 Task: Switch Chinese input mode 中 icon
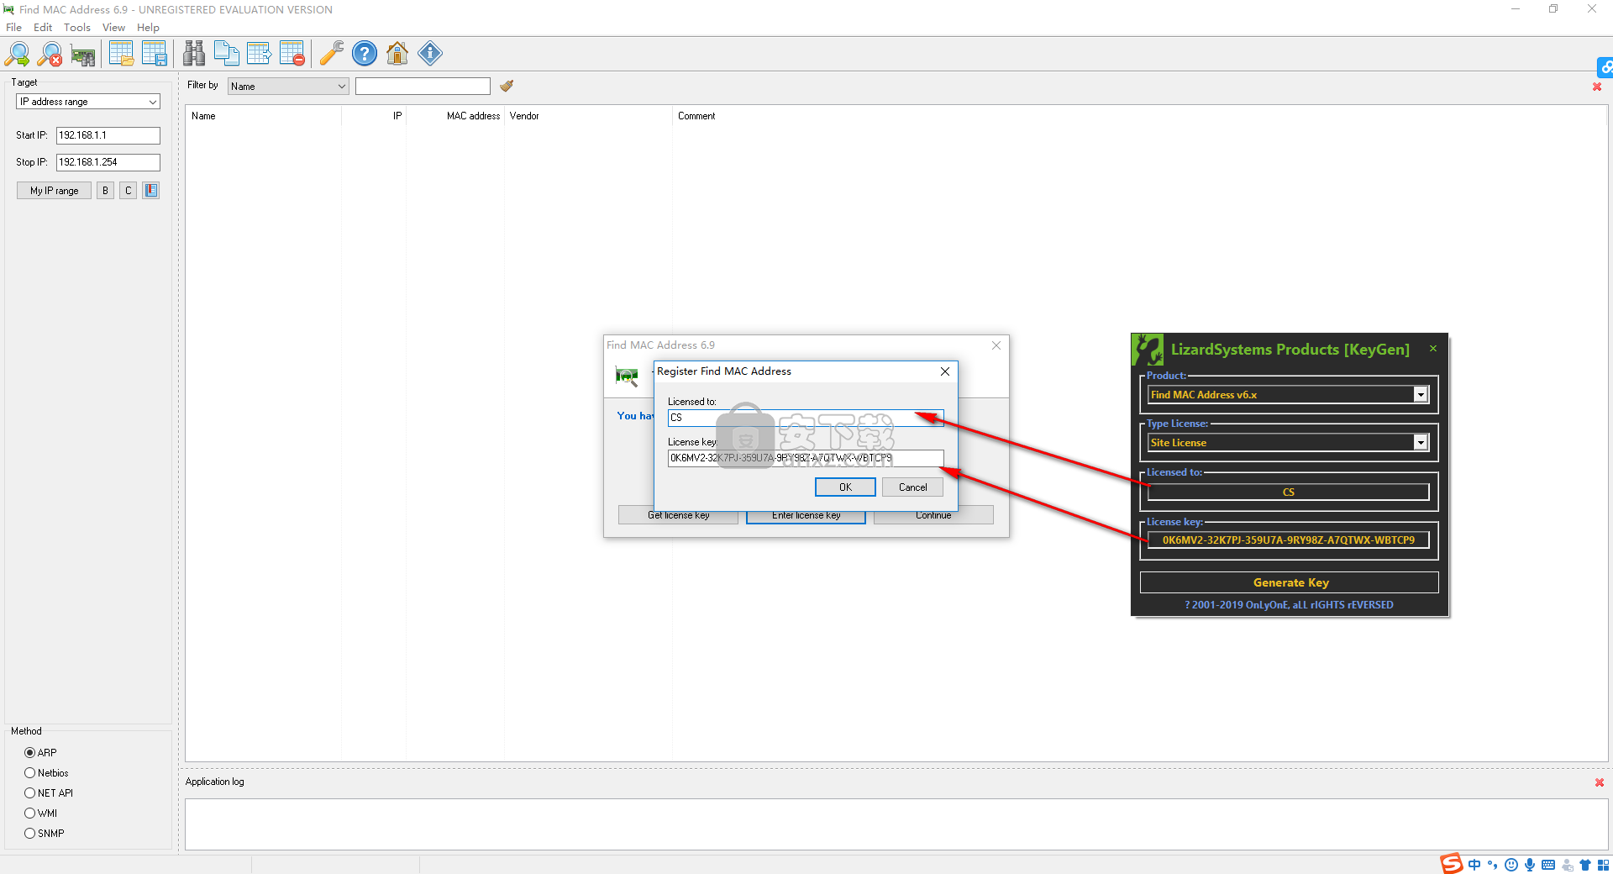pos(1474,865)
